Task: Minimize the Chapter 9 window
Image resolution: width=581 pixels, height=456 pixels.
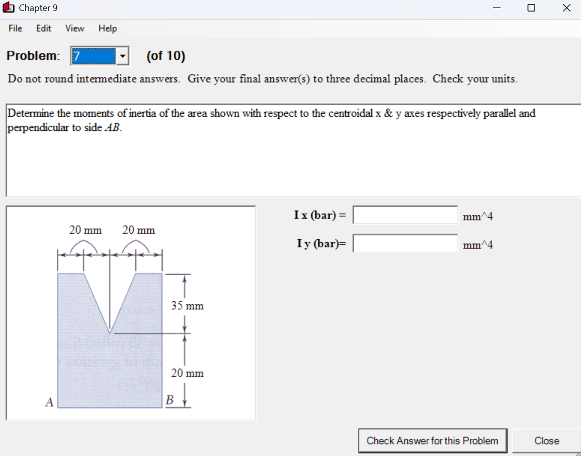Action: click(496, 7)
